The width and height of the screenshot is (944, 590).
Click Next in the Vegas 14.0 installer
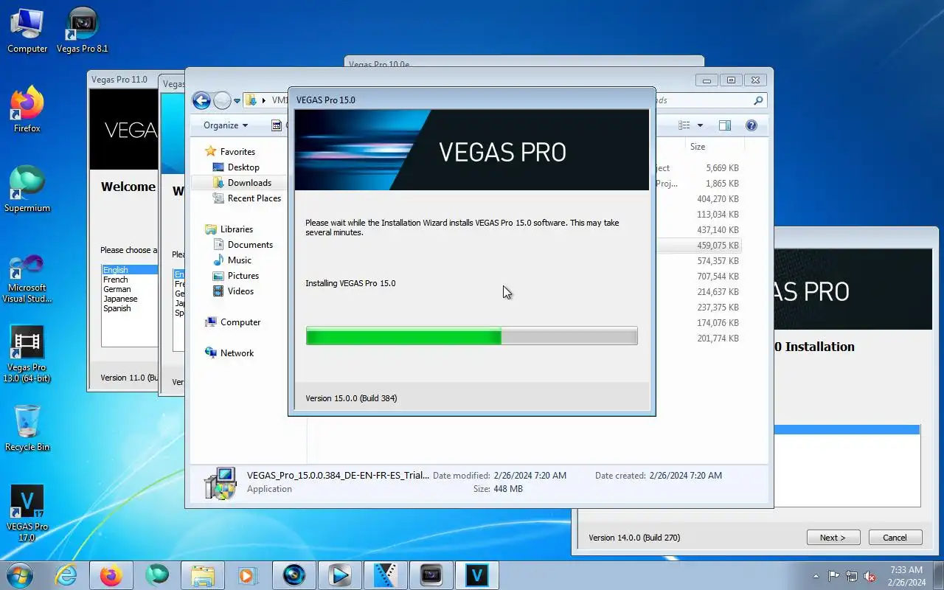pyautogui.click(x=833, y=538)
